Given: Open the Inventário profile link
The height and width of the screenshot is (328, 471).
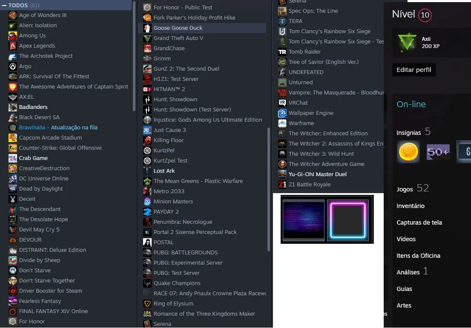Looking at the screenshot, I should pos(411,206).
